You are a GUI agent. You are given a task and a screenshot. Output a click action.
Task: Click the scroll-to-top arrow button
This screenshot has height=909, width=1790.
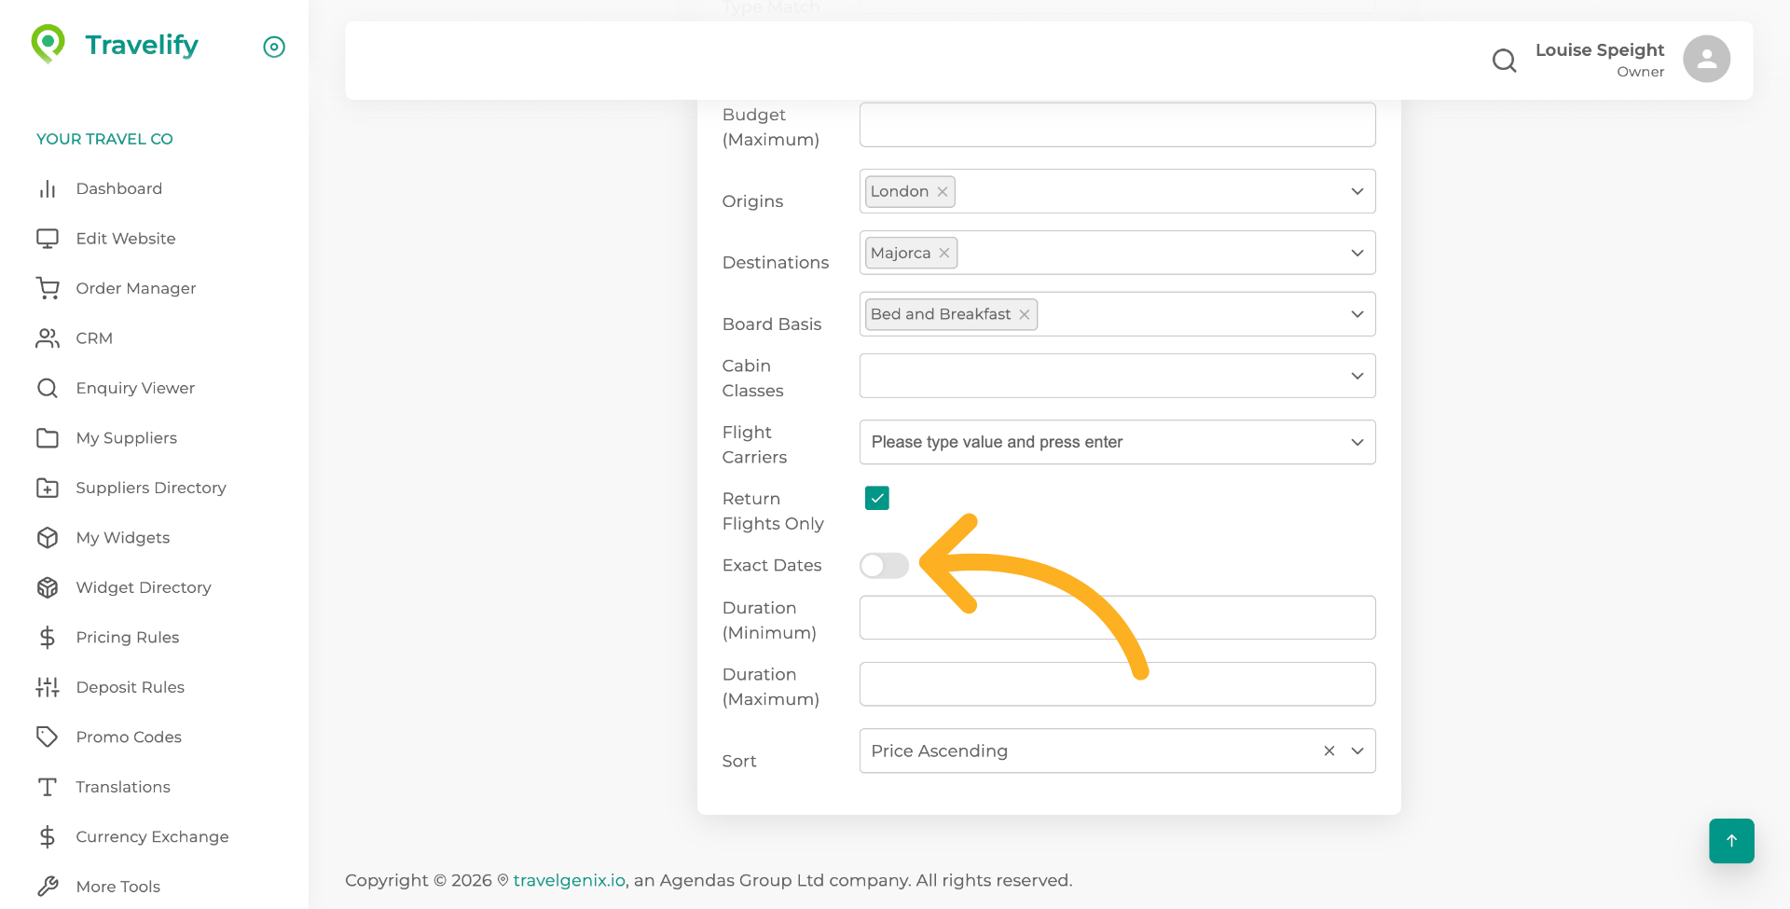pyautogui.click(x=1731, y=841)
